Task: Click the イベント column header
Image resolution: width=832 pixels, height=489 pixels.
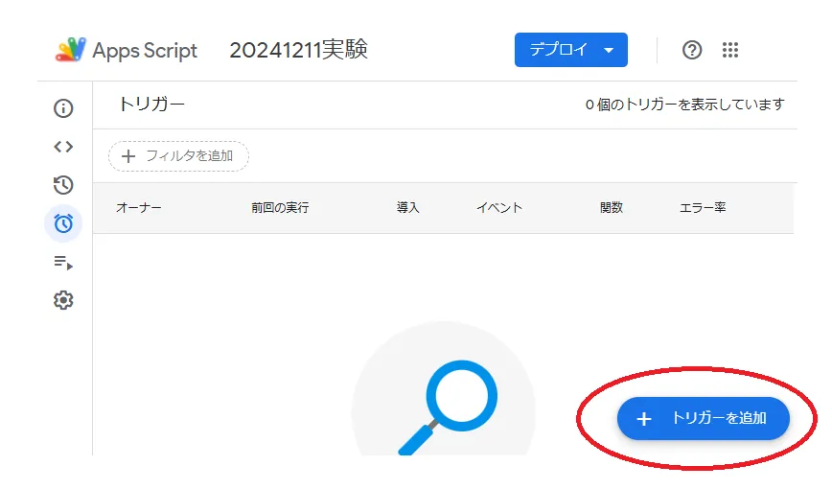Action: tap(499, 208)
